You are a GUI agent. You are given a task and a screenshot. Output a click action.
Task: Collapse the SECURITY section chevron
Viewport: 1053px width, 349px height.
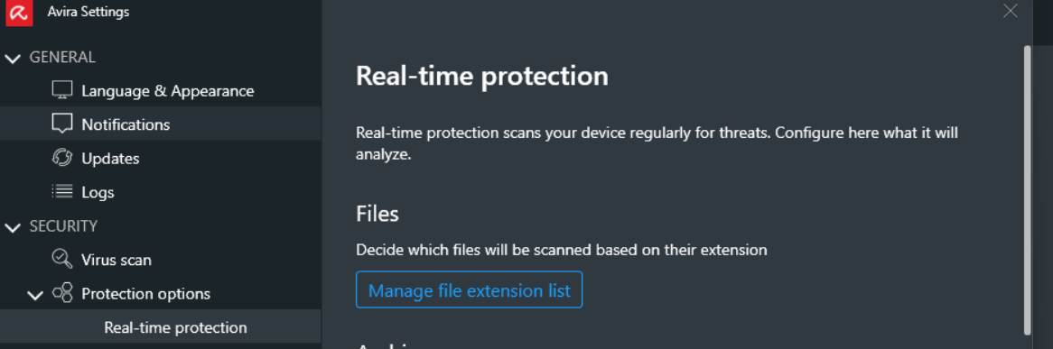13,227
